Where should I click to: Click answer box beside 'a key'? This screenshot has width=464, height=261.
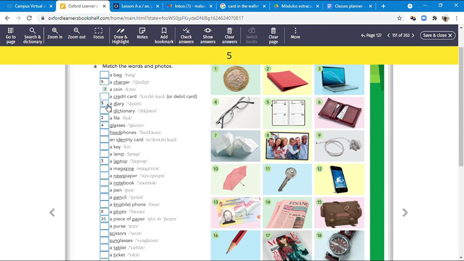pos(104,147)
